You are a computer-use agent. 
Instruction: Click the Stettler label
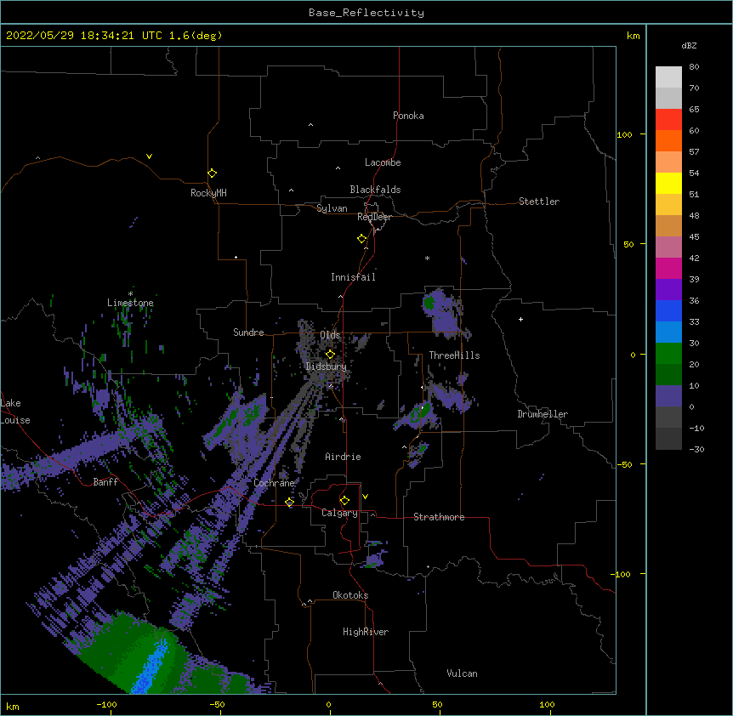[539, 202]
